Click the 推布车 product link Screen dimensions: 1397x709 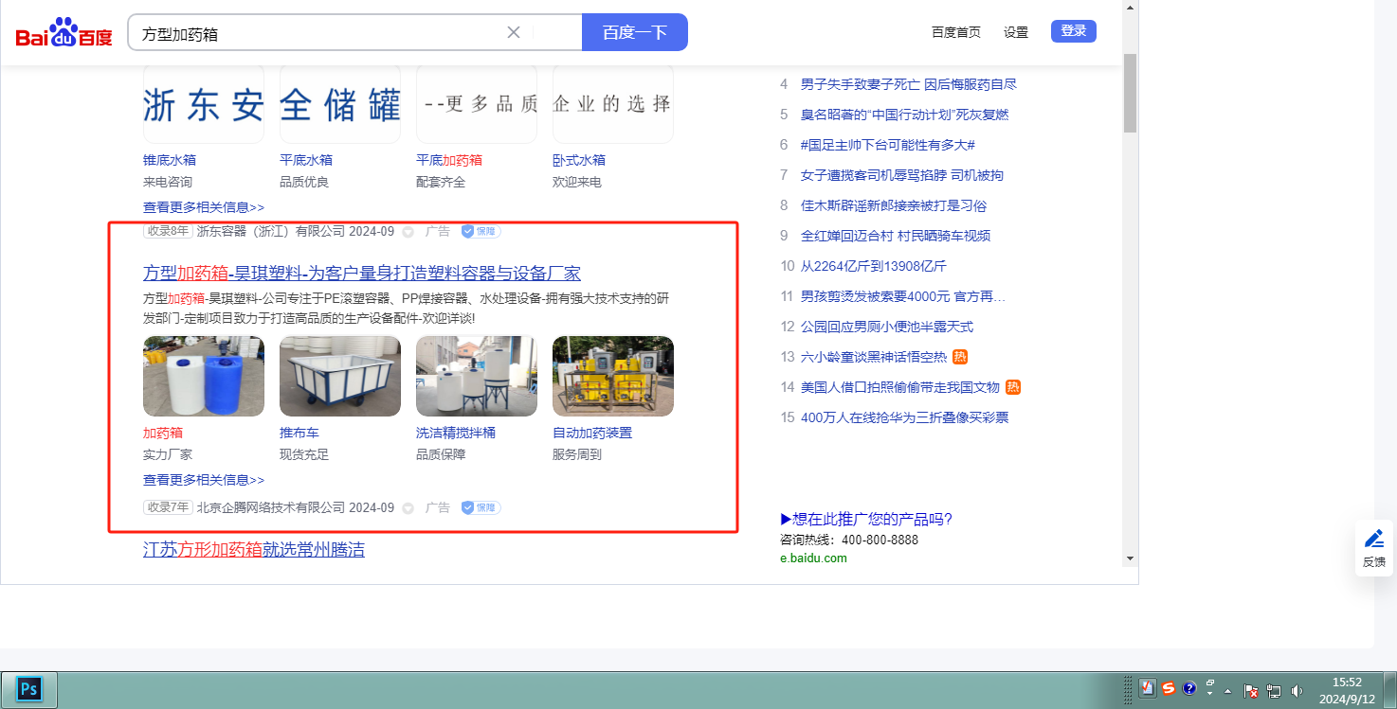pyautogui.click(x=299, y=433)
